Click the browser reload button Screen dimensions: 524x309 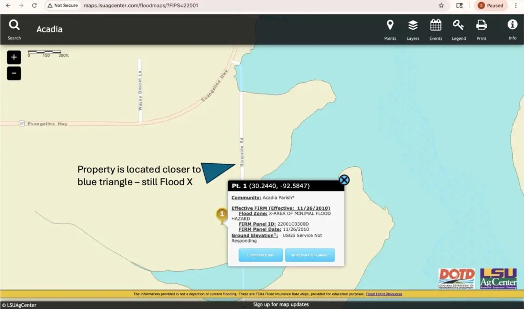pos(34,6)
